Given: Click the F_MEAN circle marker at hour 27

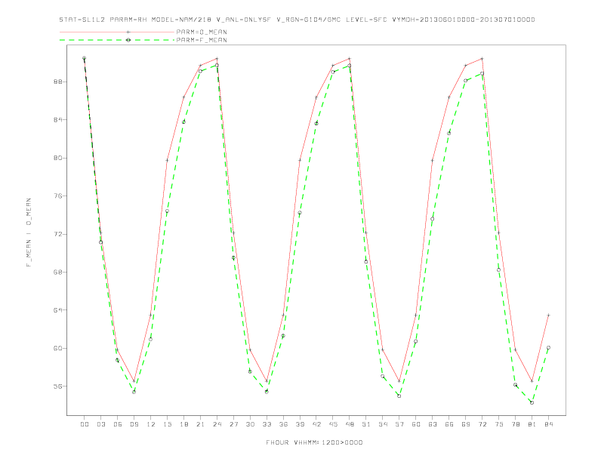Looking at the screenshot, I should [233, 258].
